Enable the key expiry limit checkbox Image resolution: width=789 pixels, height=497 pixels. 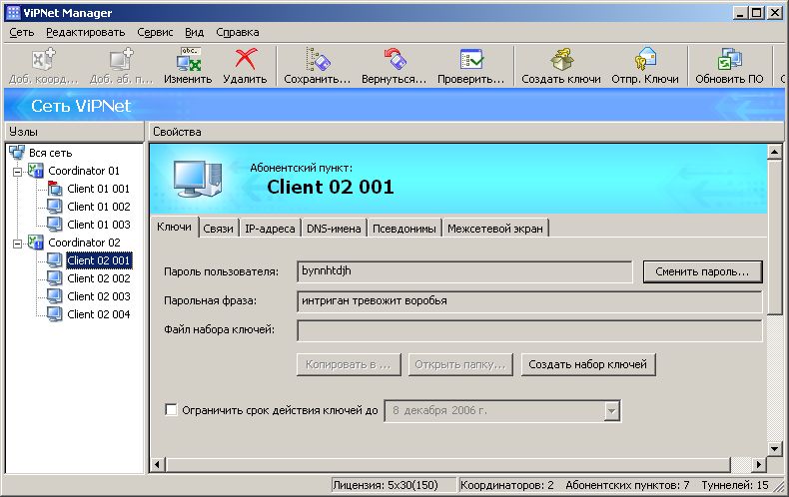tap(171, 410)
